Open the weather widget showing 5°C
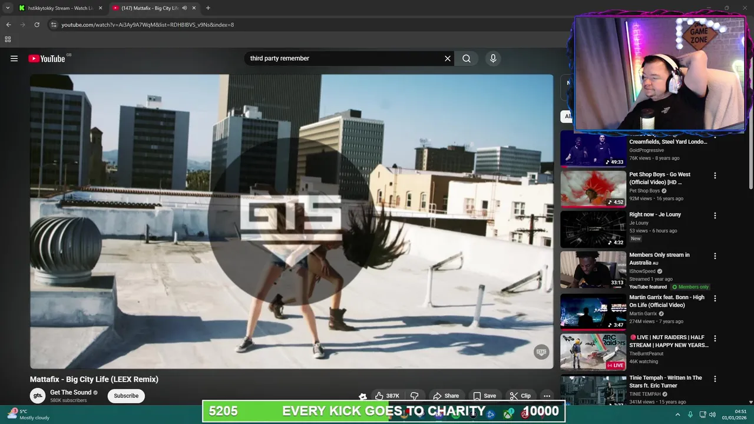Screen dimensions: 754x424 click(29, 415)
